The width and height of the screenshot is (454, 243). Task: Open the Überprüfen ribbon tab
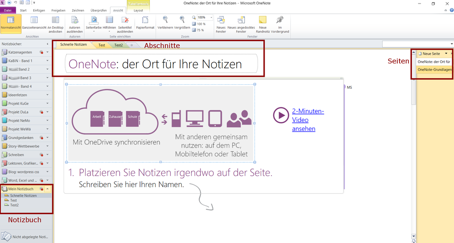tap(98, 11)
